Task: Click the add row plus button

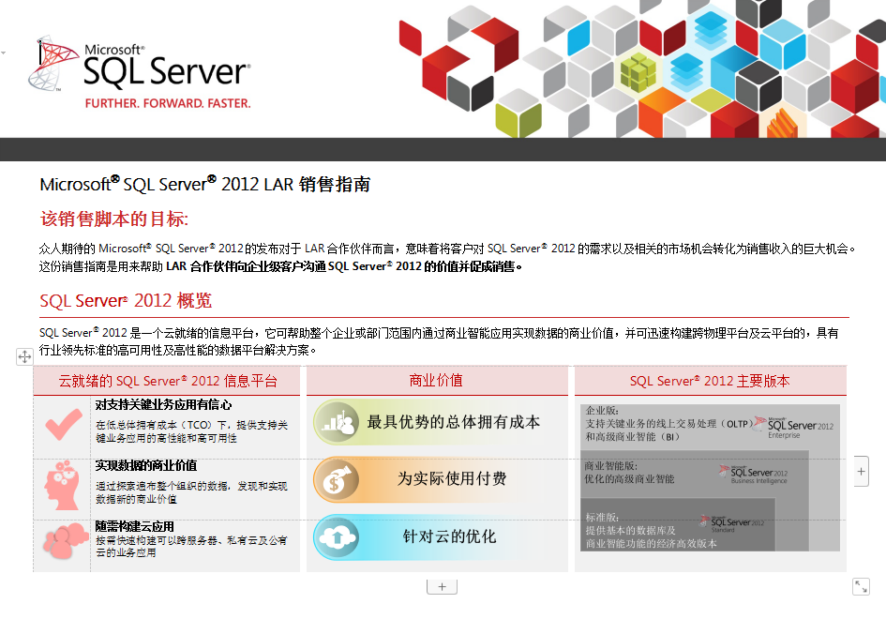Action: point(442,586)
